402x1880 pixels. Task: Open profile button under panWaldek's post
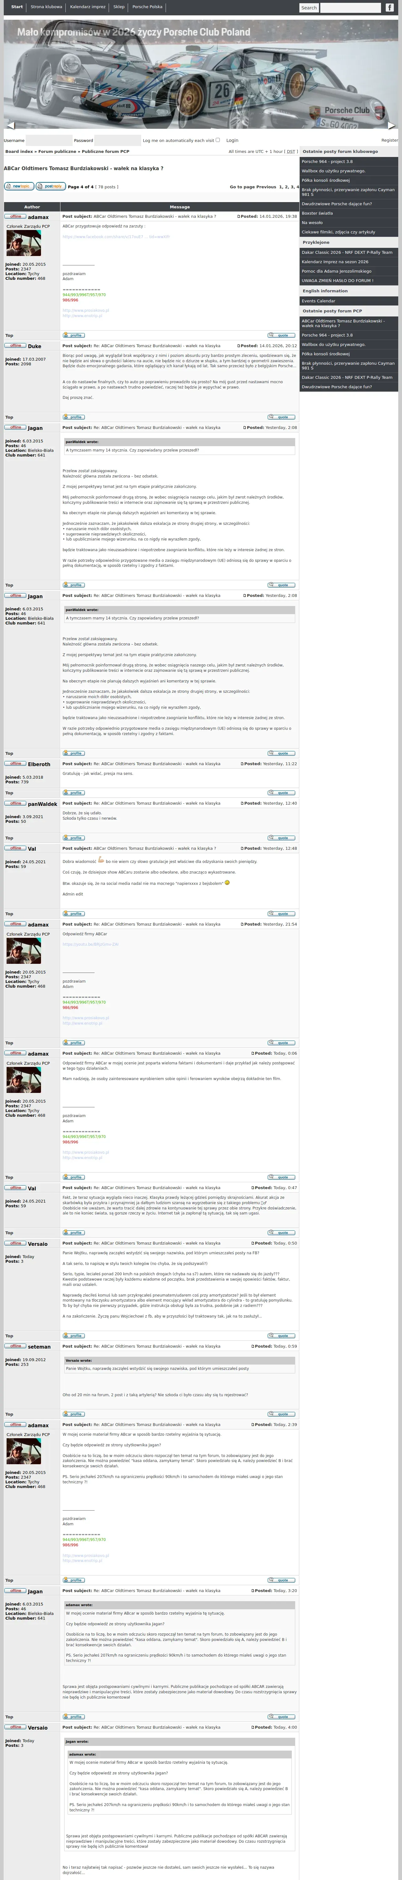(73, 837)
